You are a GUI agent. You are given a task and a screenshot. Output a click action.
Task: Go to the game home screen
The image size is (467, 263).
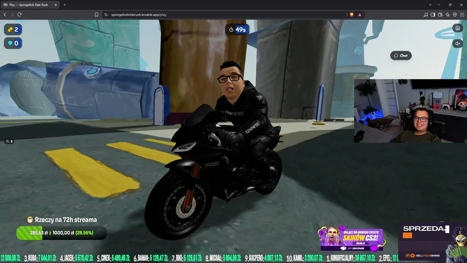458,28
